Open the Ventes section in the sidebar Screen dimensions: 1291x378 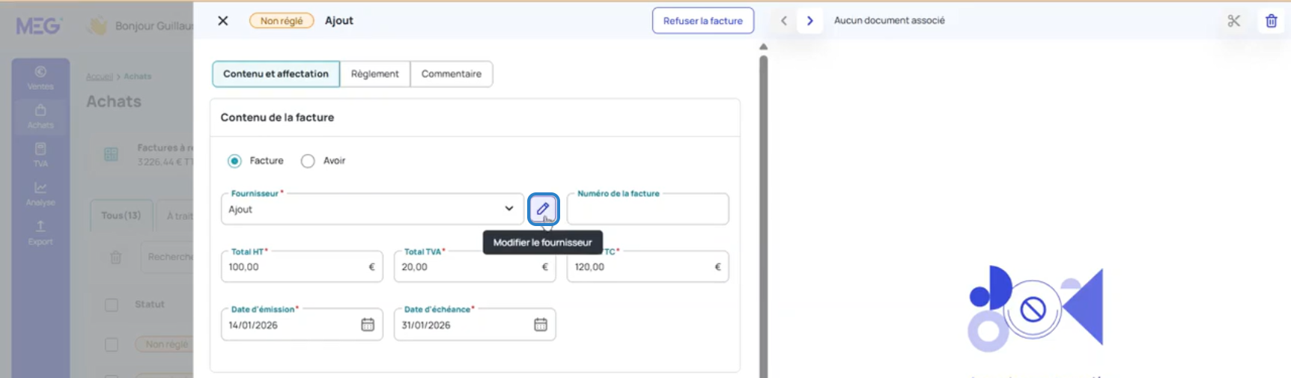(x=40, y=78)
